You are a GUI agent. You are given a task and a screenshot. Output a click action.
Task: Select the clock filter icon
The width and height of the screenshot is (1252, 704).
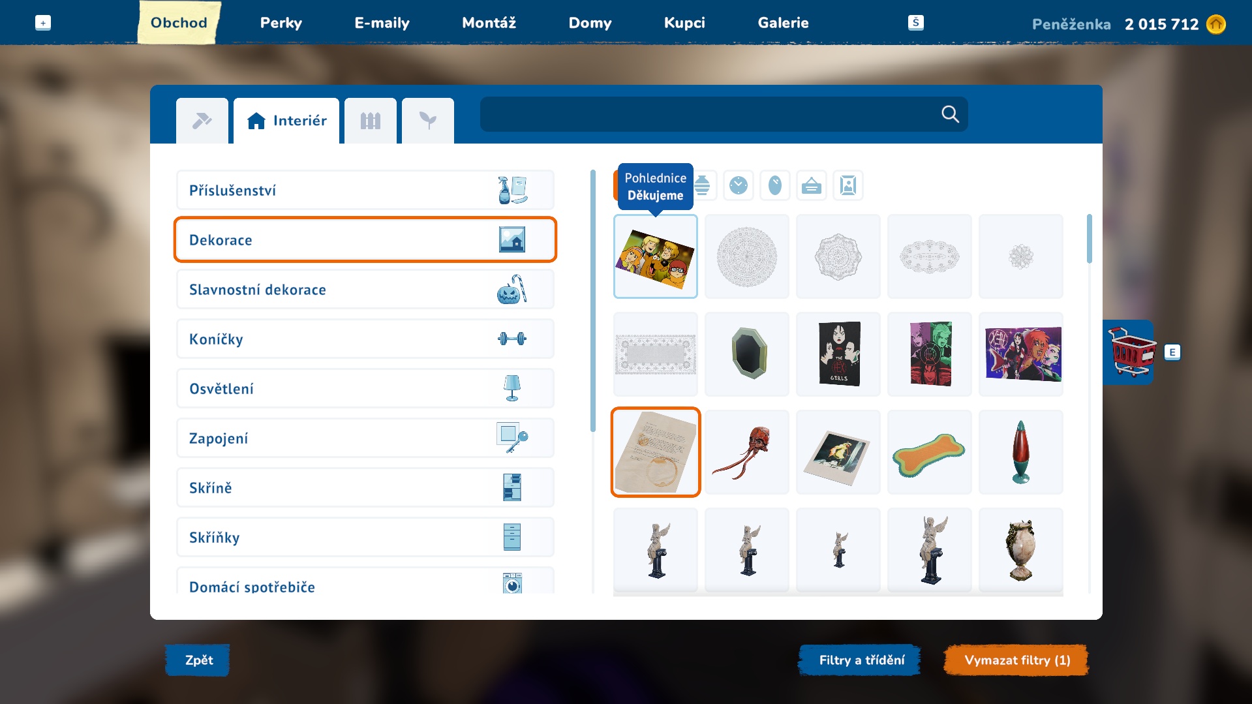(738, 186)
